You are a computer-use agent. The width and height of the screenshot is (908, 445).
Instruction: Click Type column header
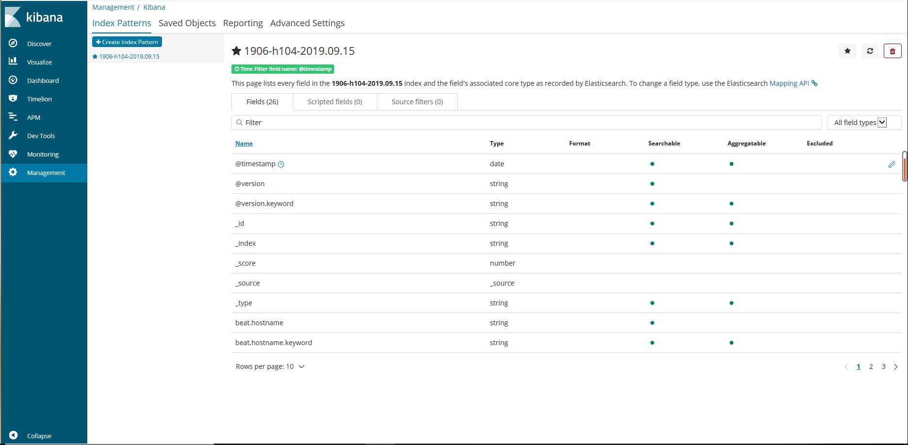point(497,143)
